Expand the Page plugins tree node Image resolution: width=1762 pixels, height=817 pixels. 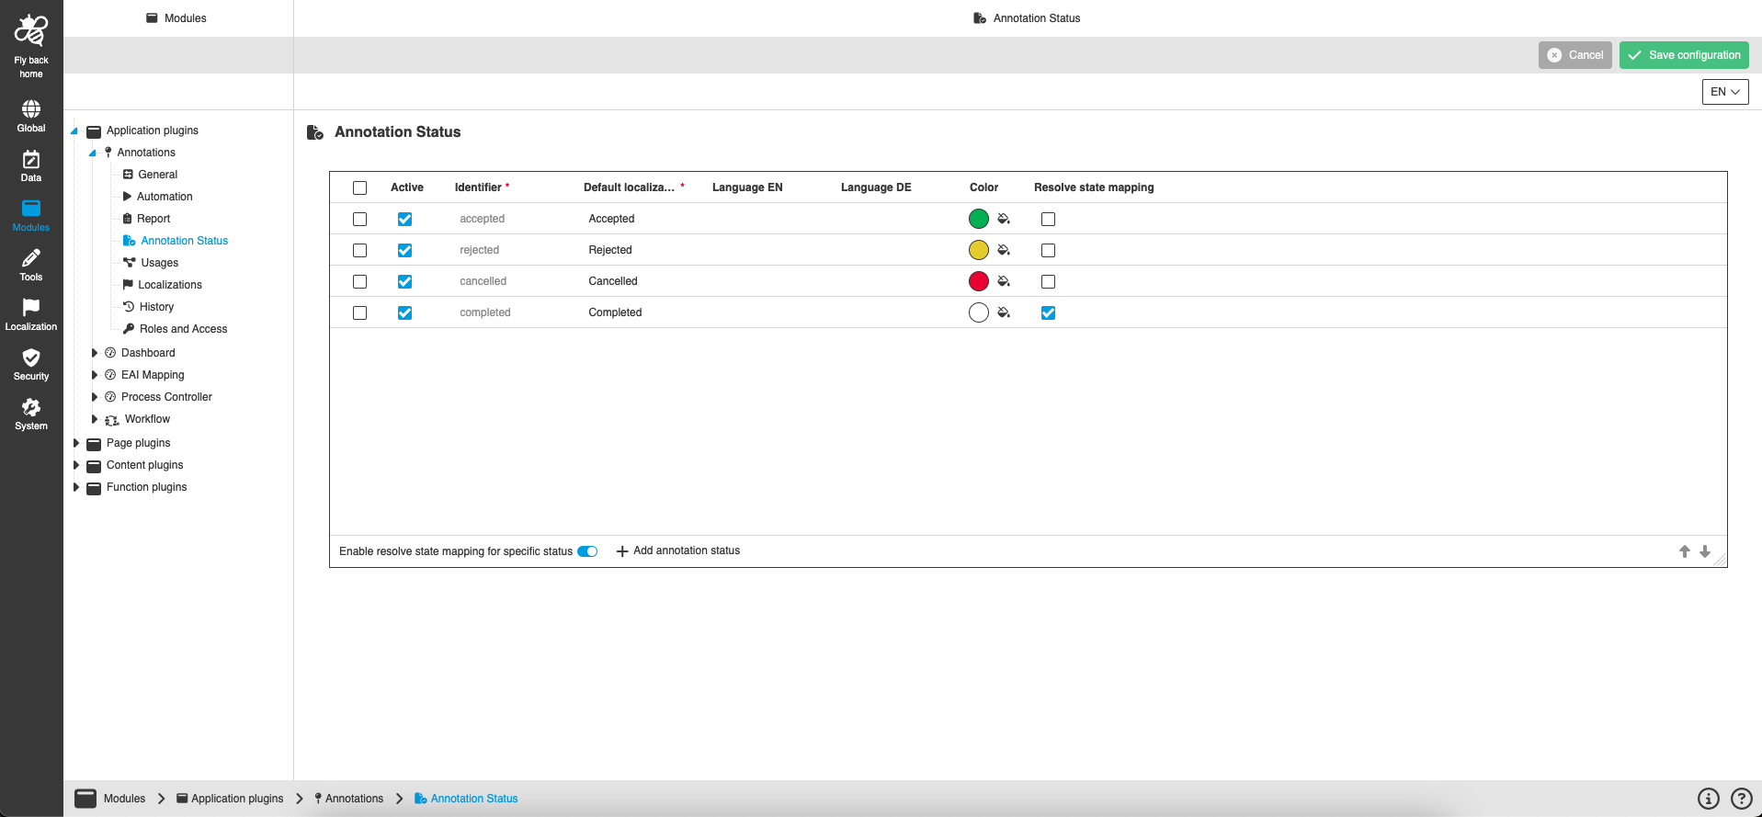[x=76, y=443]
